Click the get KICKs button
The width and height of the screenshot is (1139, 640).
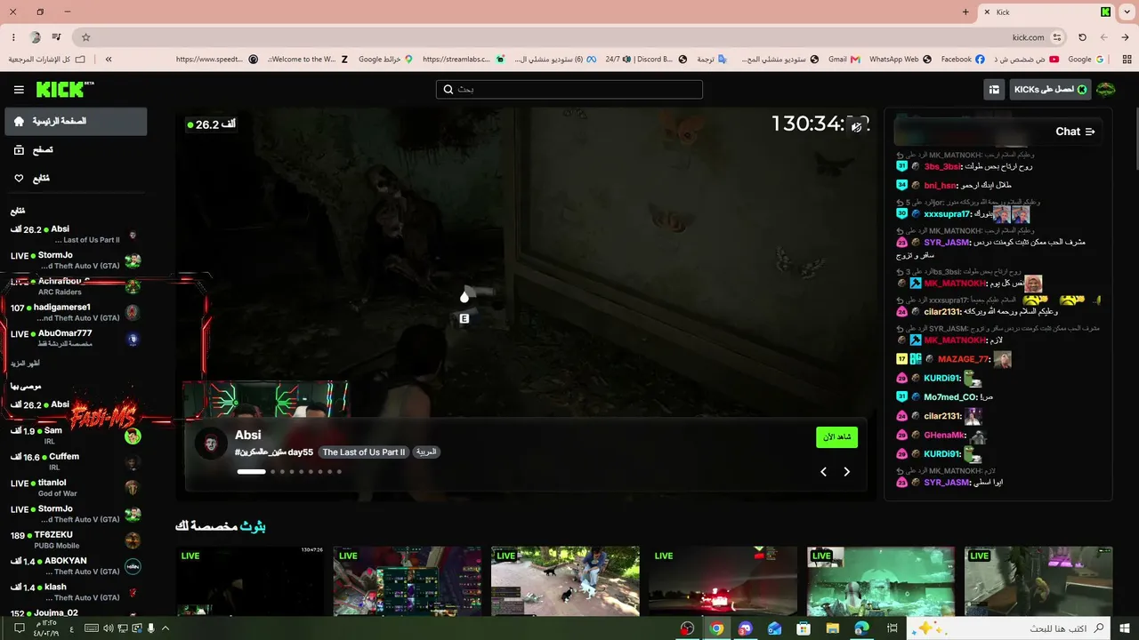[1051, 90]
